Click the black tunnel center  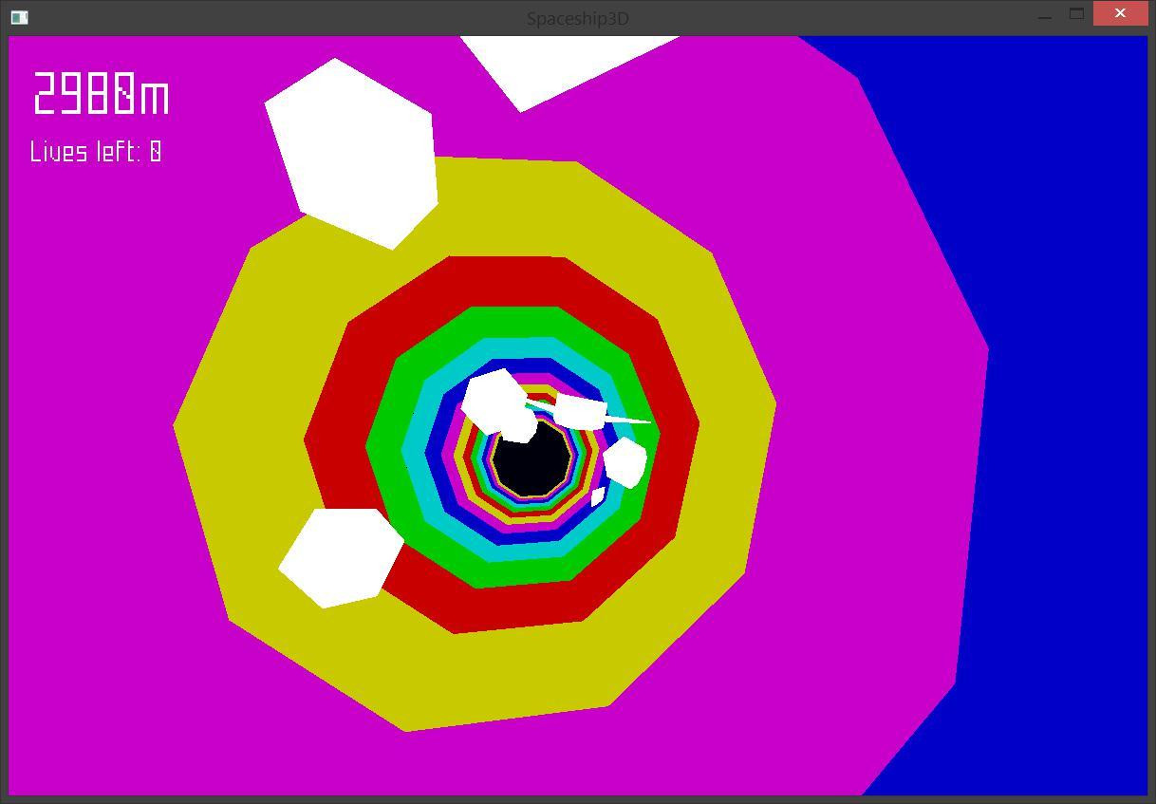[x=531, y=460]
